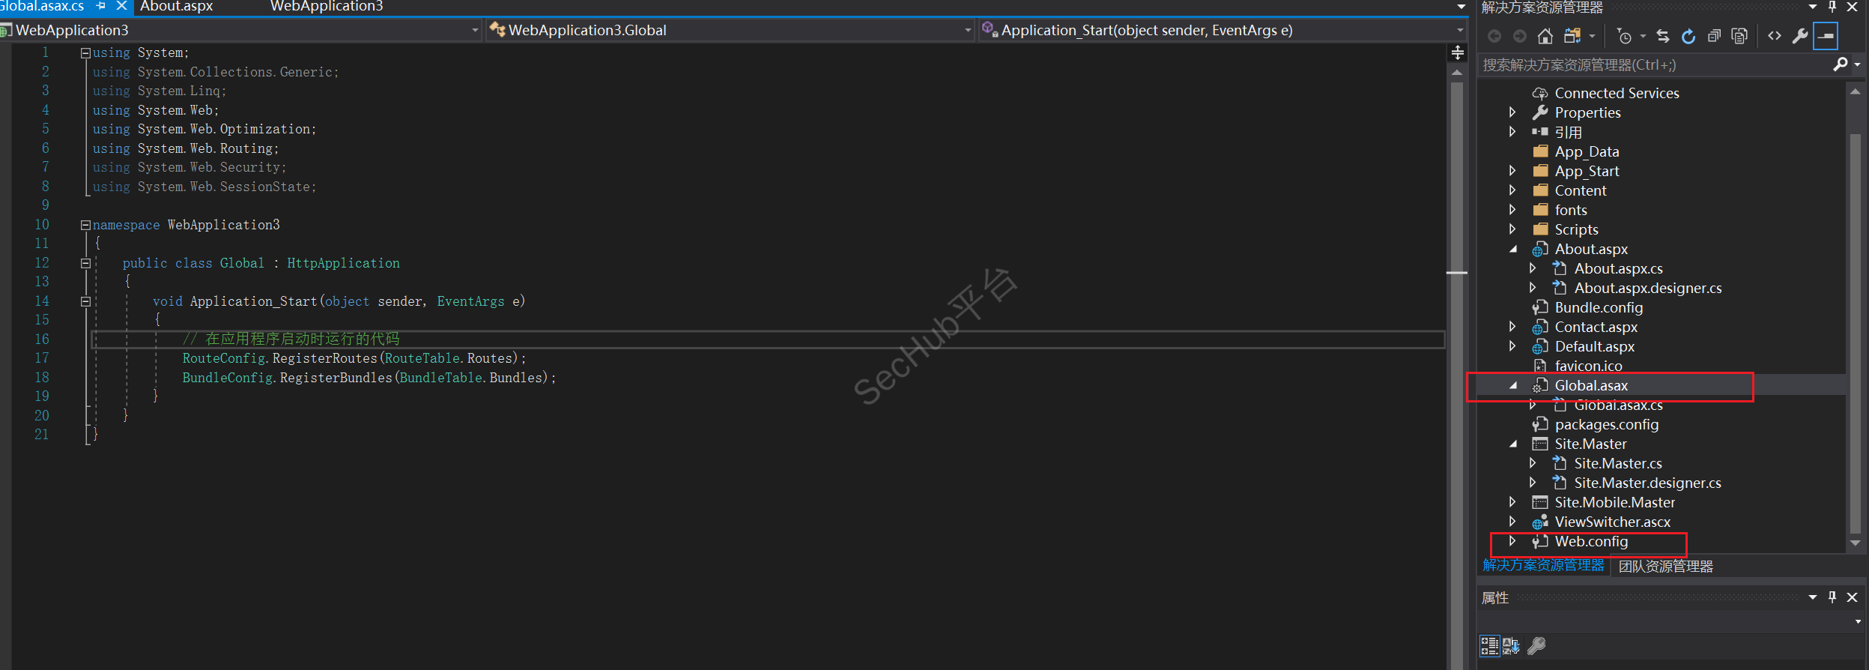The height and width of the screenshot is (670, 1869).
Task: Collapse the namespace WebApplication3 code block
Action: click(x=85, y=225)
